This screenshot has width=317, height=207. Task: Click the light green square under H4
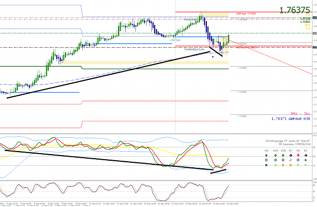[x=298, y=165]
